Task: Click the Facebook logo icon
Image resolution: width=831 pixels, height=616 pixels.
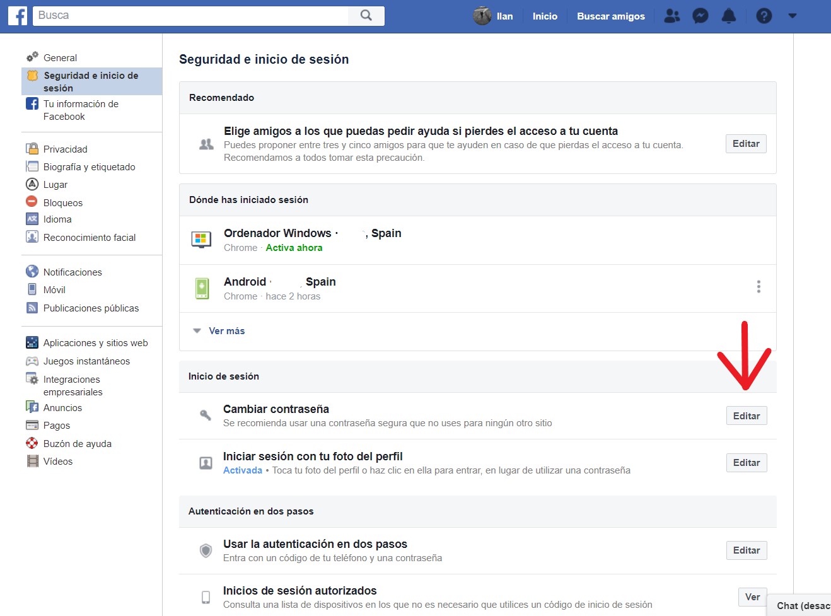Action: coord(18,16)
